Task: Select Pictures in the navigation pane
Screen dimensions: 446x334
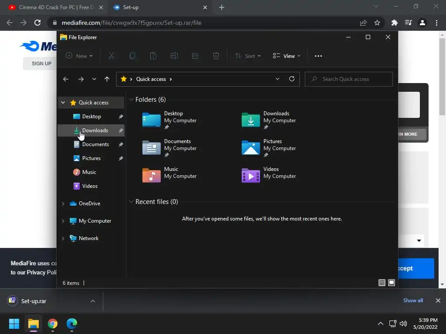Action: (91, 158)
